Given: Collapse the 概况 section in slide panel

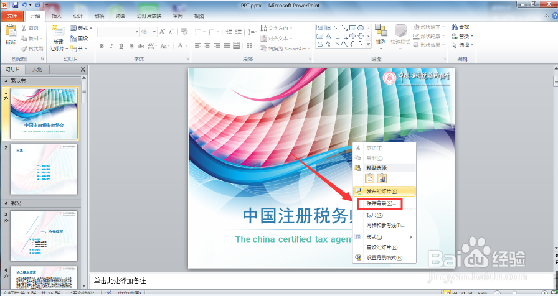Looking at the screenshot, I should point(6,203).
